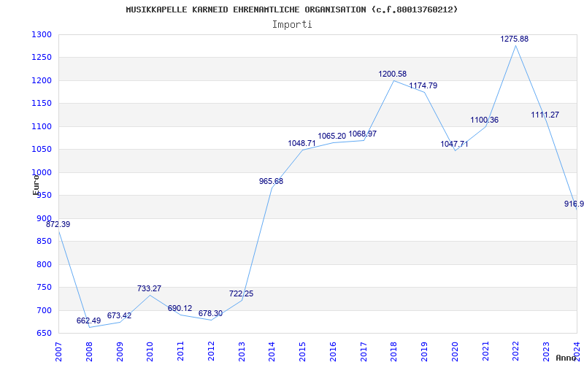This screenshot has width=584, height=365.
Task: Select the 872.39 data label
Action: [x=58, y=224]
